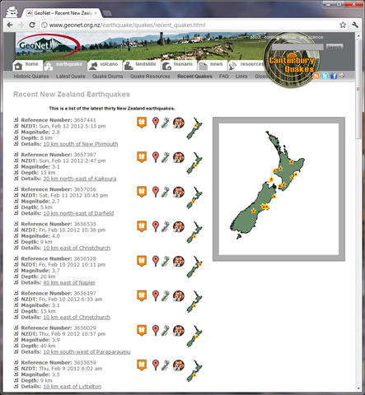Open link 10 km south of New Plymouth
The height and width of the screenshot is (395, 365).
81,144
